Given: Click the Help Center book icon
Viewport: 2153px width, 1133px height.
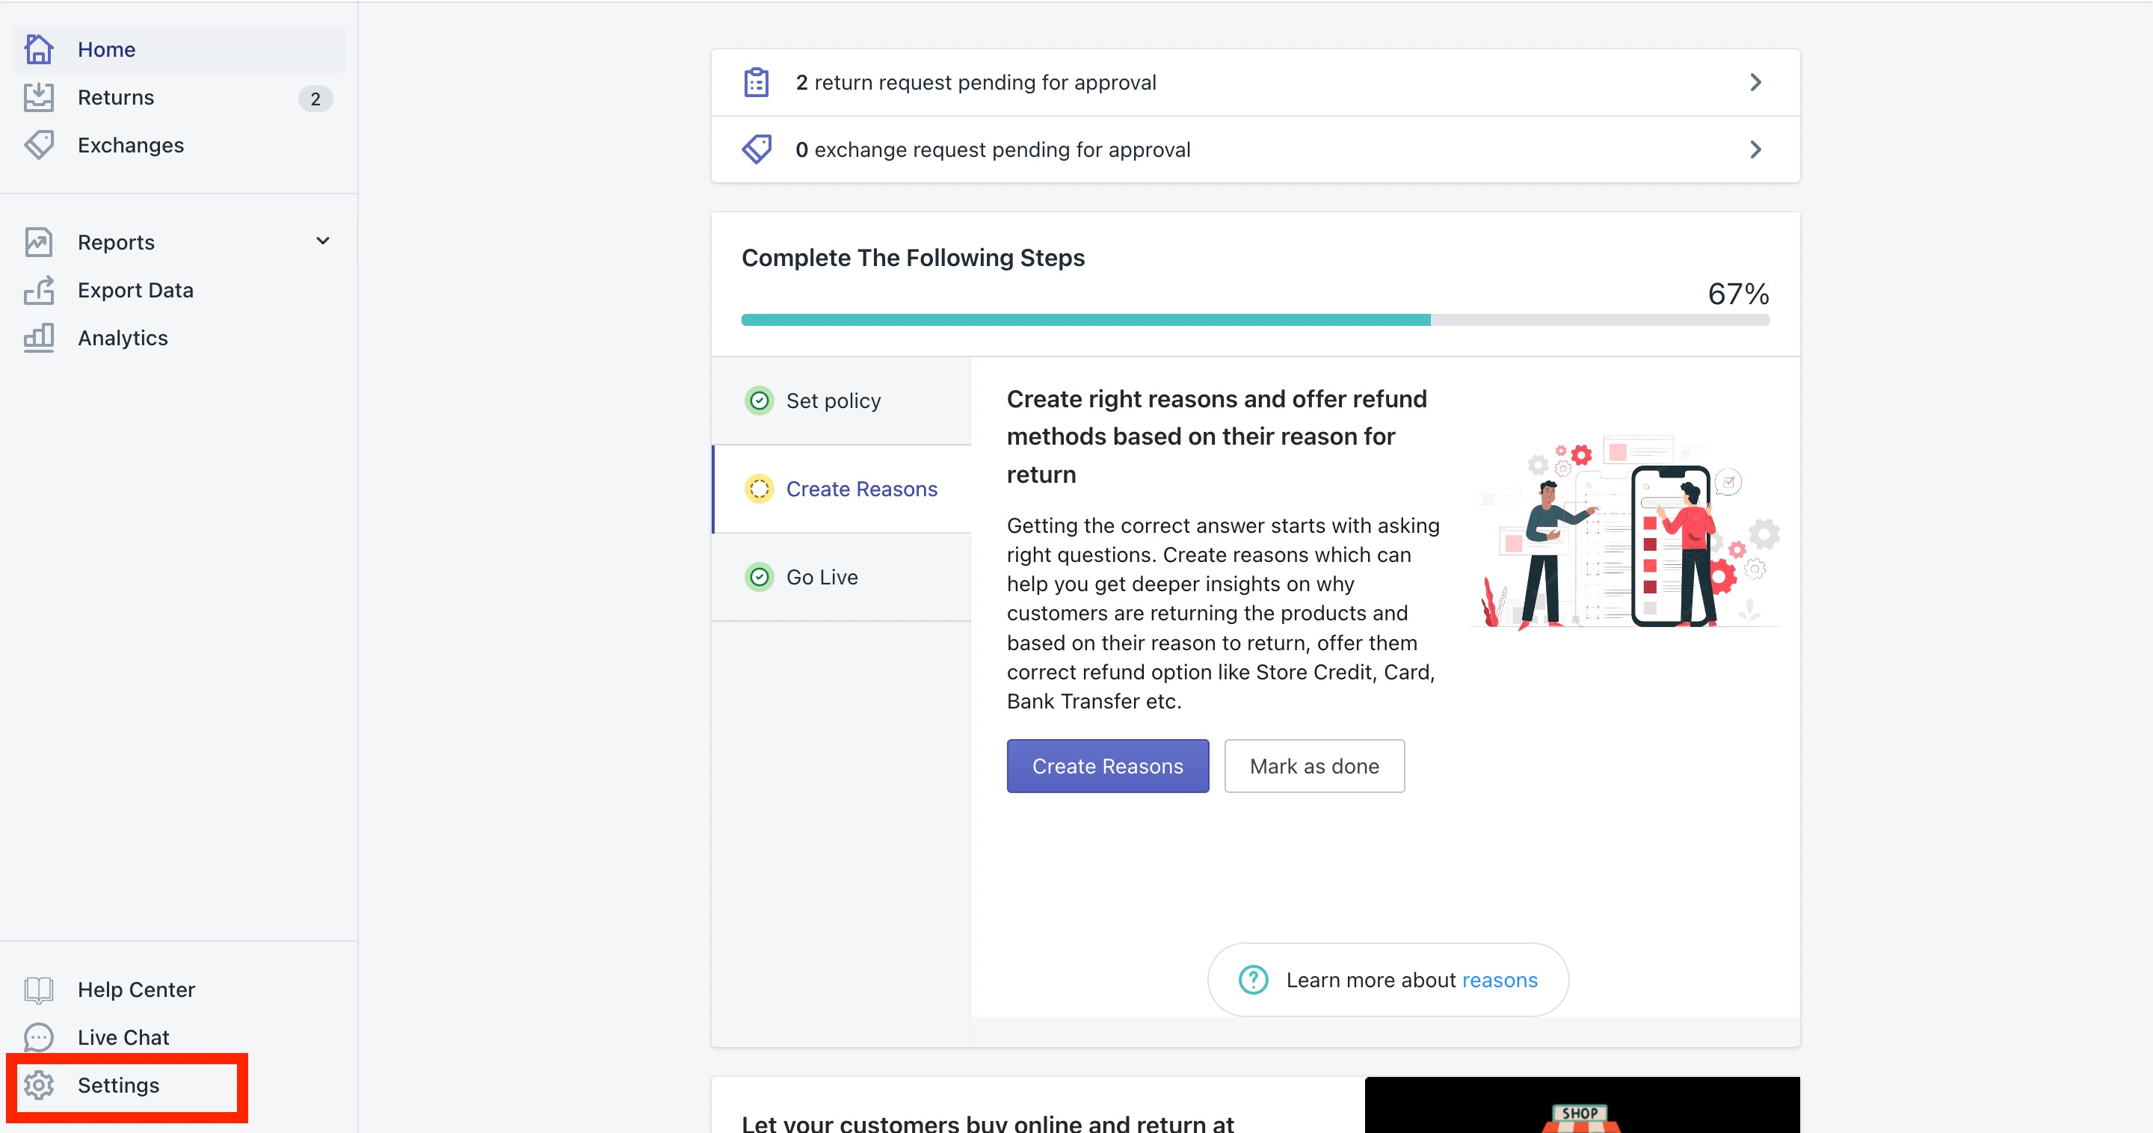Looking at the screenshot, I should (38, 990).
